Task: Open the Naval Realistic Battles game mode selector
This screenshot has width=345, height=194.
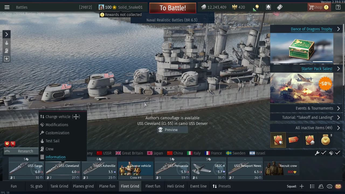Action: [172, 20]
